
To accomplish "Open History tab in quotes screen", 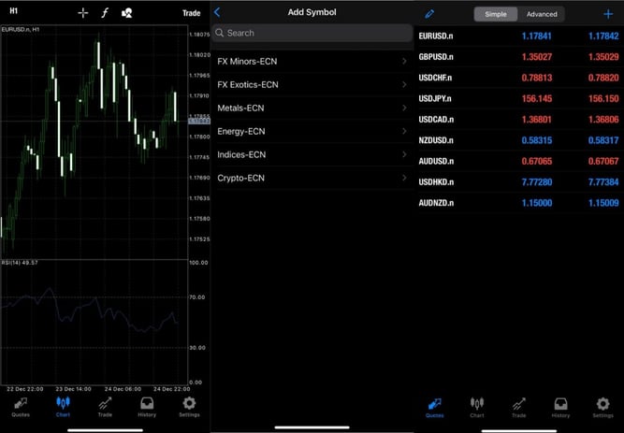I will tap(560, 408).
